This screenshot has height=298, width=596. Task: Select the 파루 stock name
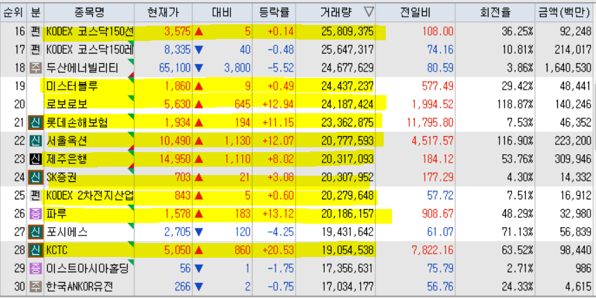coord(57,214)
